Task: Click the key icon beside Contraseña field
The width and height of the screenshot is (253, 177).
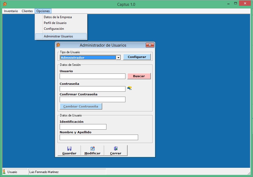Action: 129,88
